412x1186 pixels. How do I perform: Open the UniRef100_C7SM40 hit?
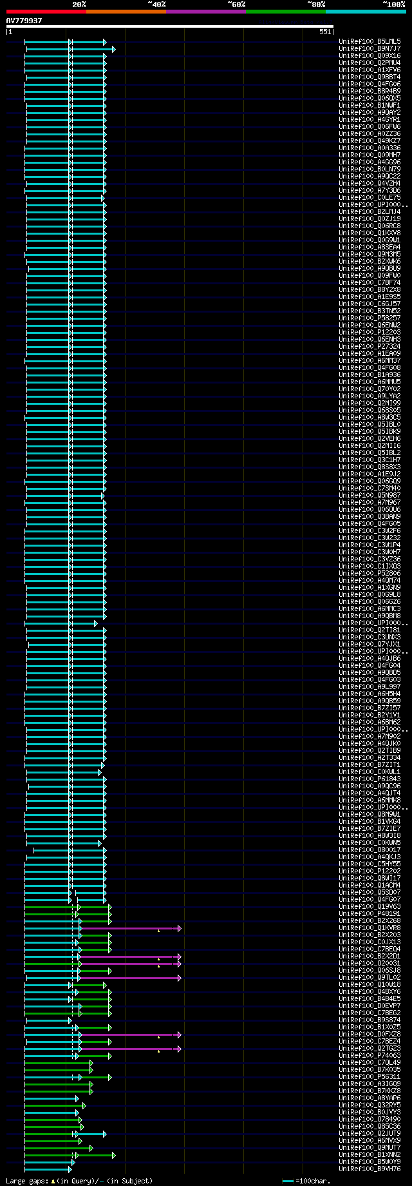[x=370, y=488]
